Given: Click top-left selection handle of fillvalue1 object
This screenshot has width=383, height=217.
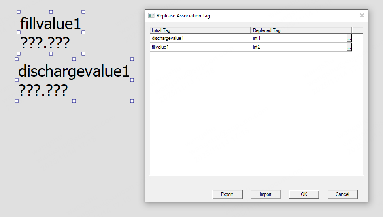Looking at the screenshot, I should click(18, 12).
